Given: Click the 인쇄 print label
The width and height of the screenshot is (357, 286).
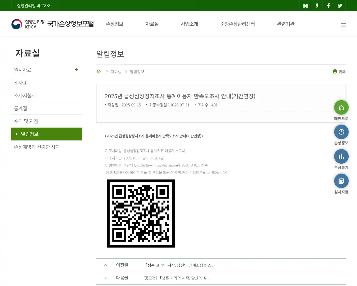Looking at the screenshot, I should point(342,72).
